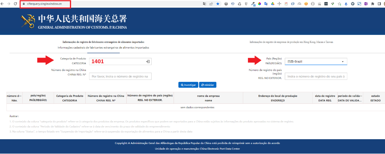Open the Google Drive extension icon
This screenshot has width=385, height=154.
point(272,4)
